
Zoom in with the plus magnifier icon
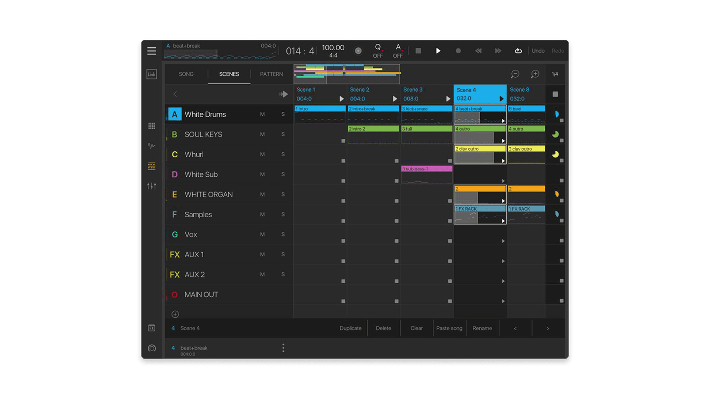[x=535, y=74]
